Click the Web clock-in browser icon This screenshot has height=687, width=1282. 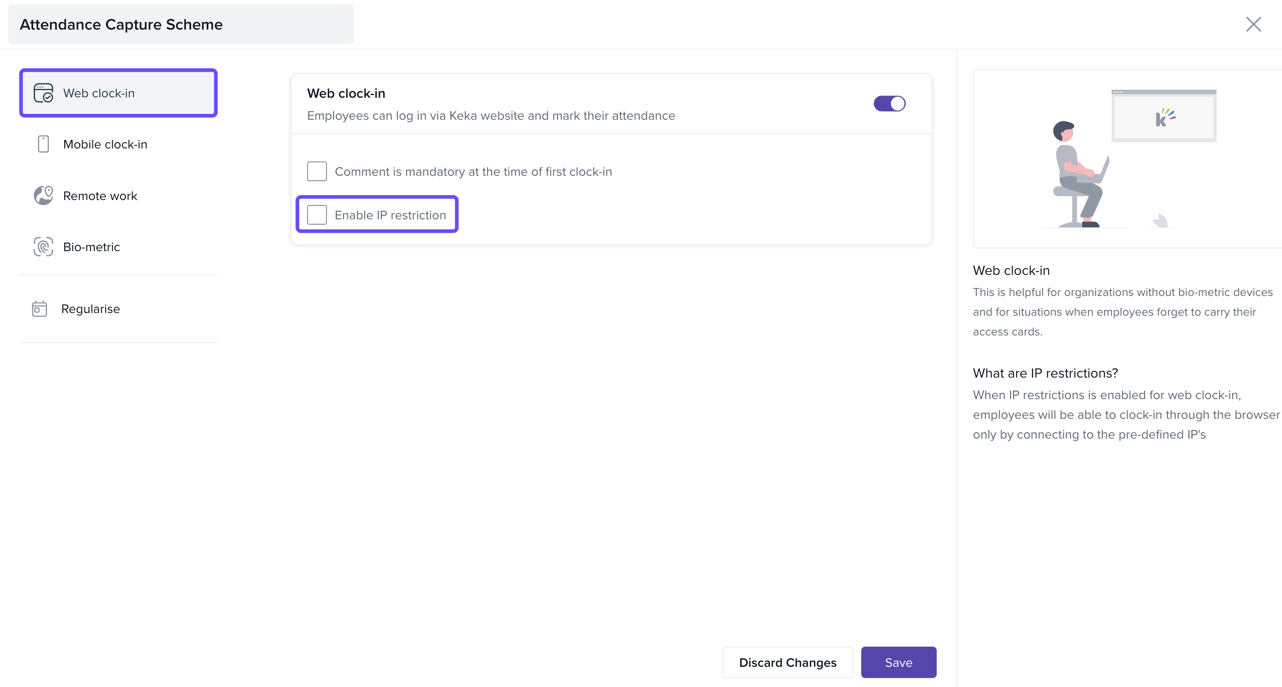pos(43,93)
